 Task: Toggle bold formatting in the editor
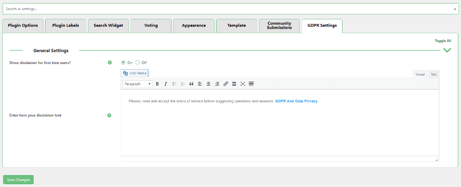pyautogui.click(x=157, y=84)
